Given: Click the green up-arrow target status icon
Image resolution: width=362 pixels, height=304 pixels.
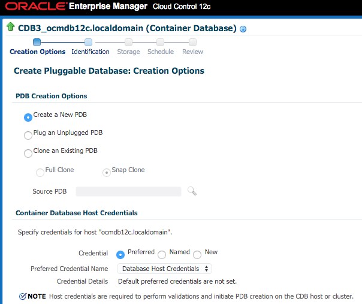Looking at the screenshot, I should pos(10,28).
